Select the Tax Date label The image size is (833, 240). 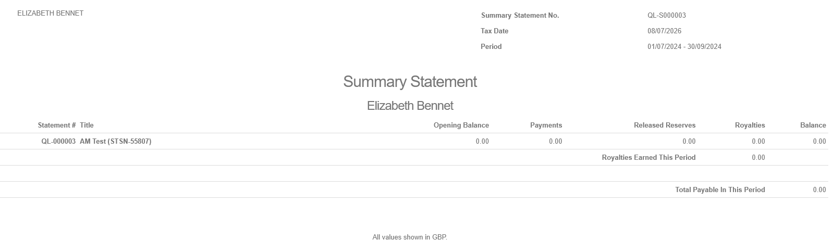coord(494,31)
